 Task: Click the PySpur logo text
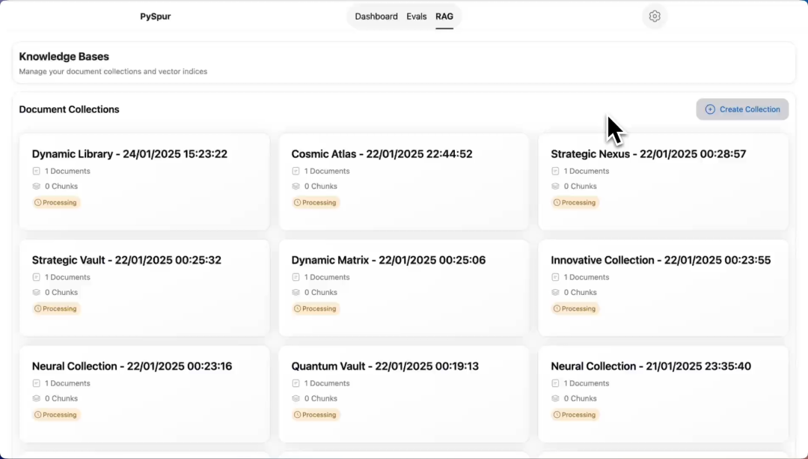coord(155,16)
